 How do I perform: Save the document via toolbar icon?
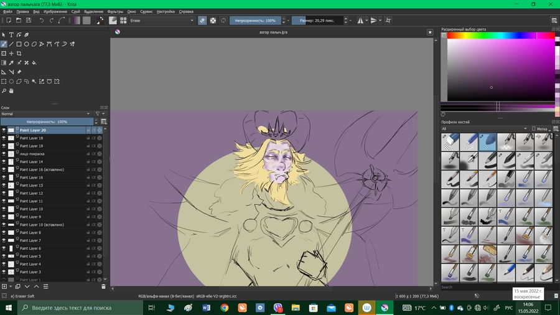(29, 21)
